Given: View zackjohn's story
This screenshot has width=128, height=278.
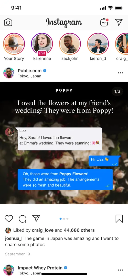Looking at the screenshot, I should coord(70,44).
